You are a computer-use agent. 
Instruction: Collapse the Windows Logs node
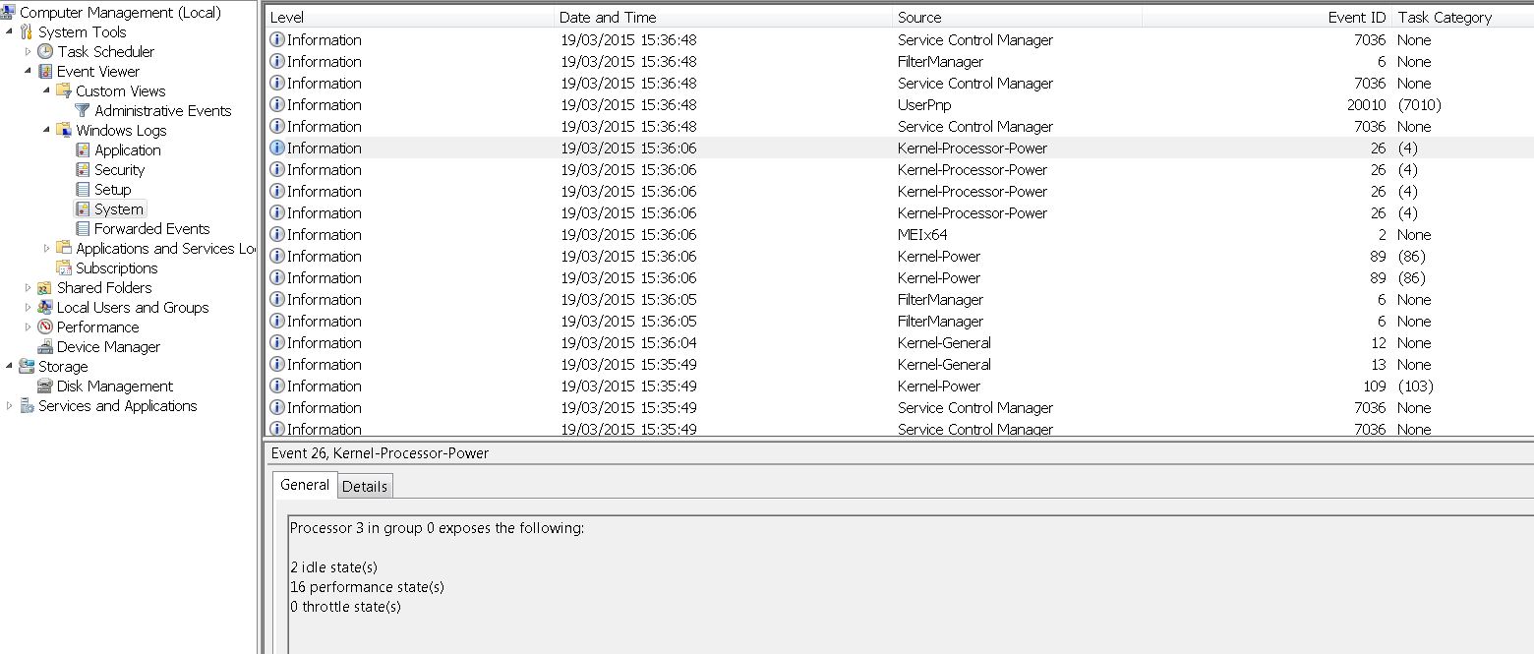(46, 130)
